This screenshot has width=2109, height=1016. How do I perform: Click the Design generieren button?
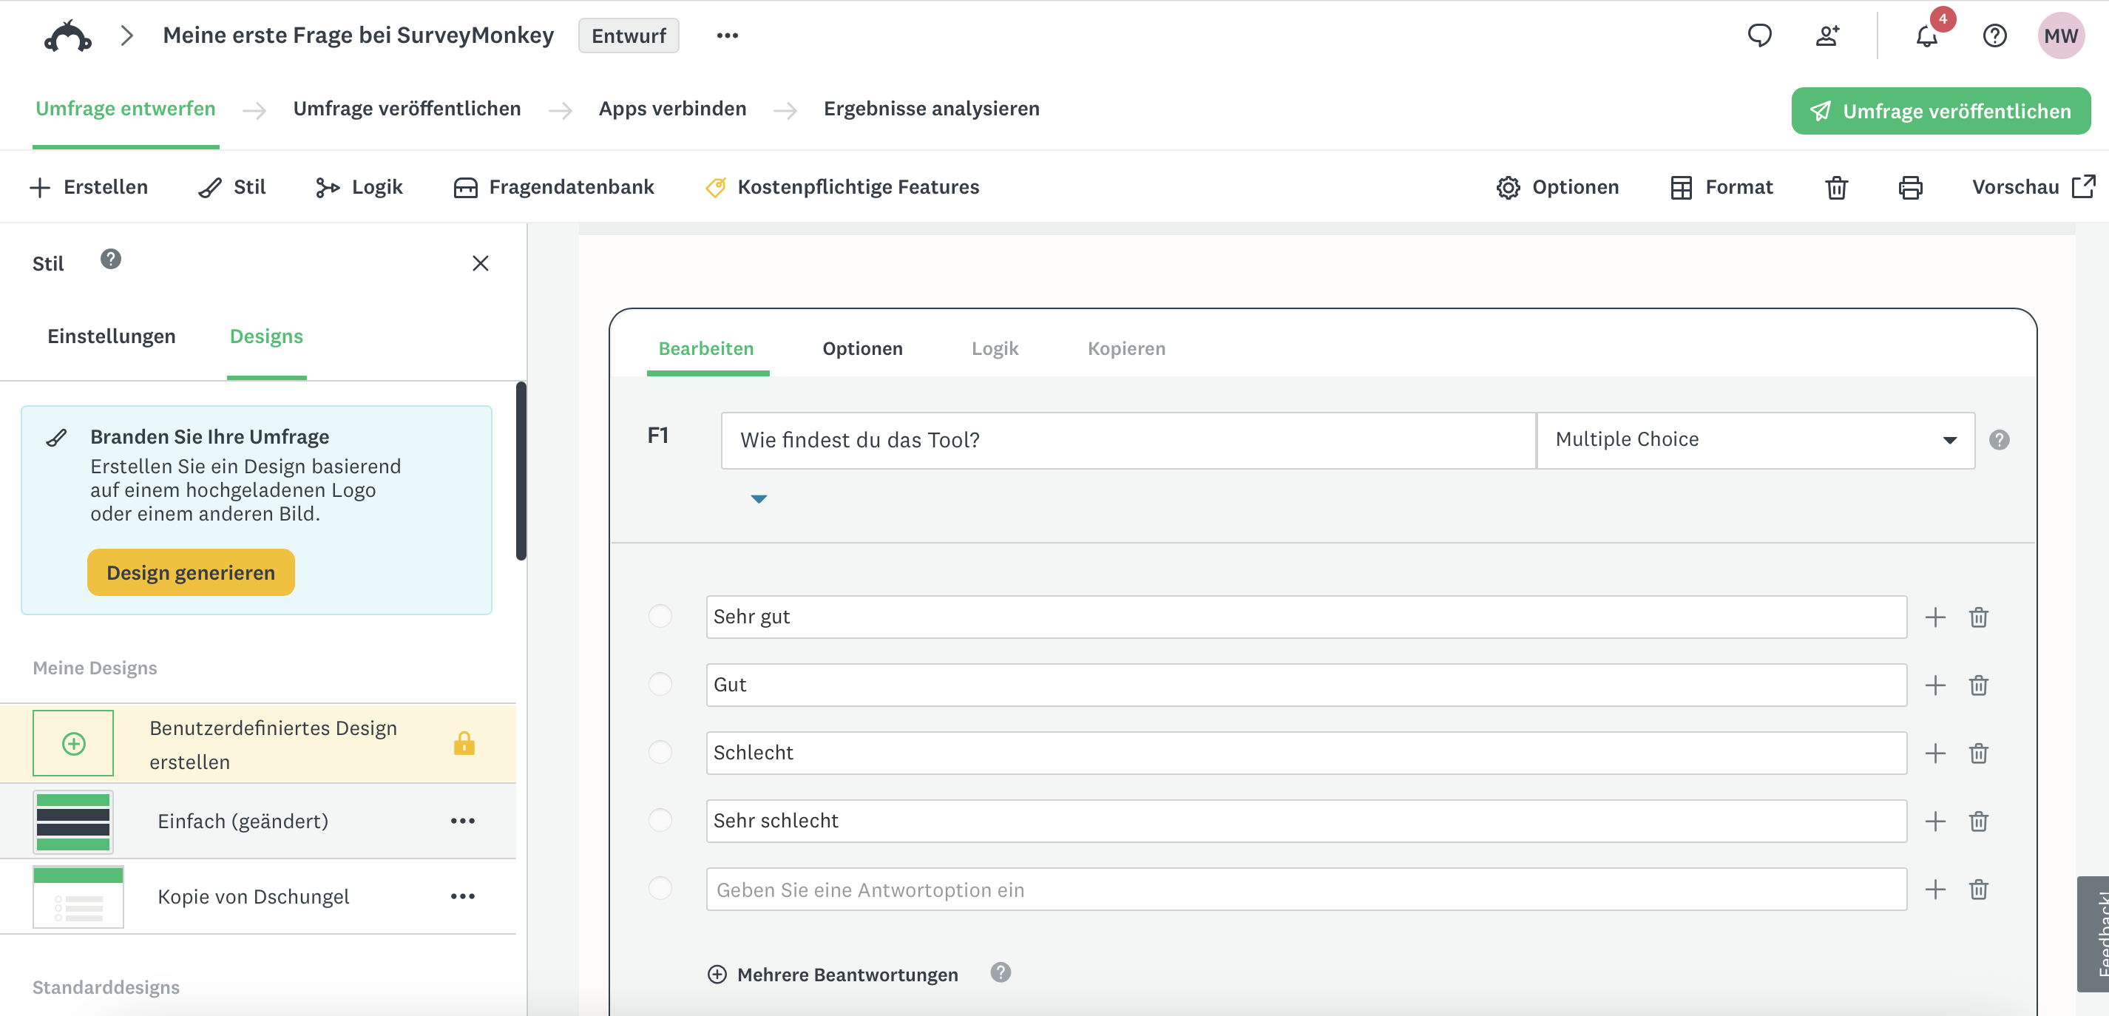[191, 572]
